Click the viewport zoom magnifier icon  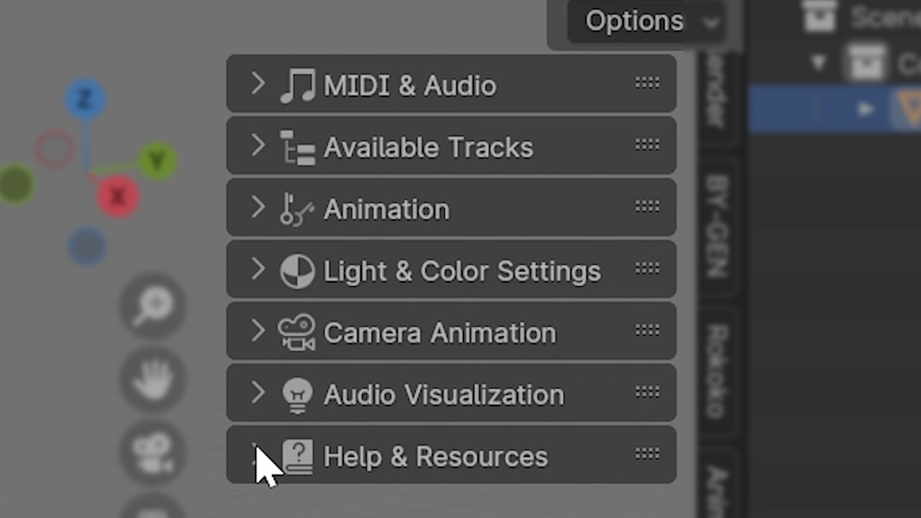(x=152, y=306)
